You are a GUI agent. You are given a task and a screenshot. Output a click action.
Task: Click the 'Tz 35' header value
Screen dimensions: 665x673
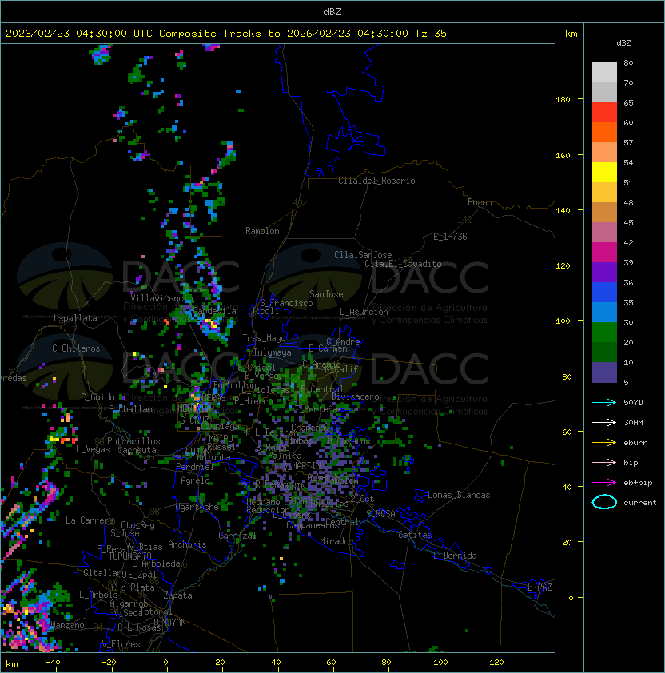click(430, 34)
